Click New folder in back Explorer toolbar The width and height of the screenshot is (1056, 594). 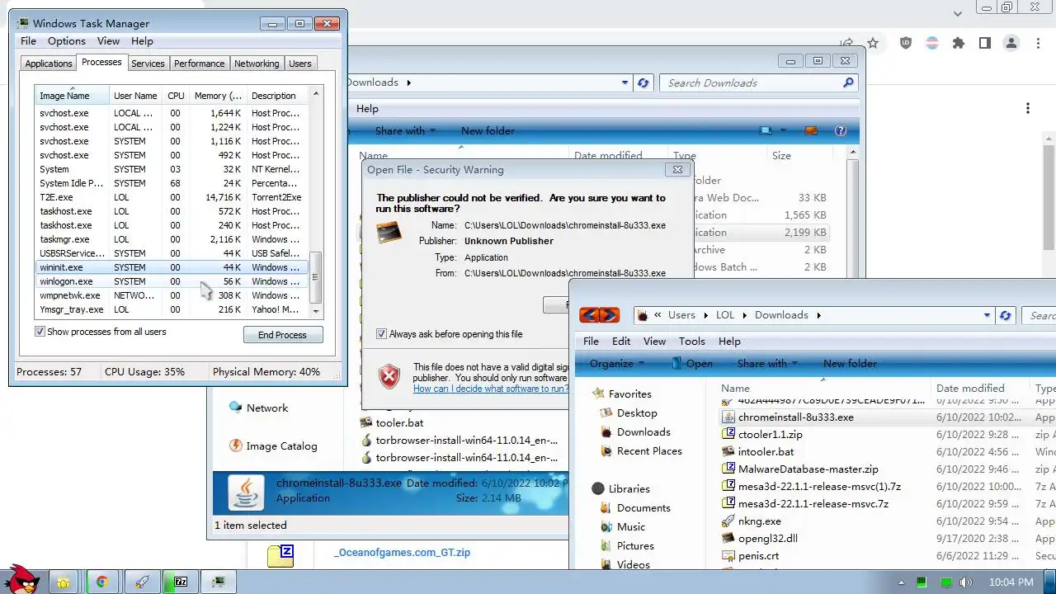pos(488,131)
